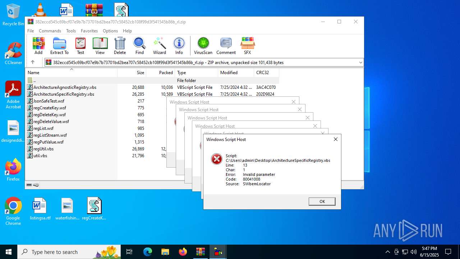
Task: Open Firefox desktop shortcut
Action: 13,170
